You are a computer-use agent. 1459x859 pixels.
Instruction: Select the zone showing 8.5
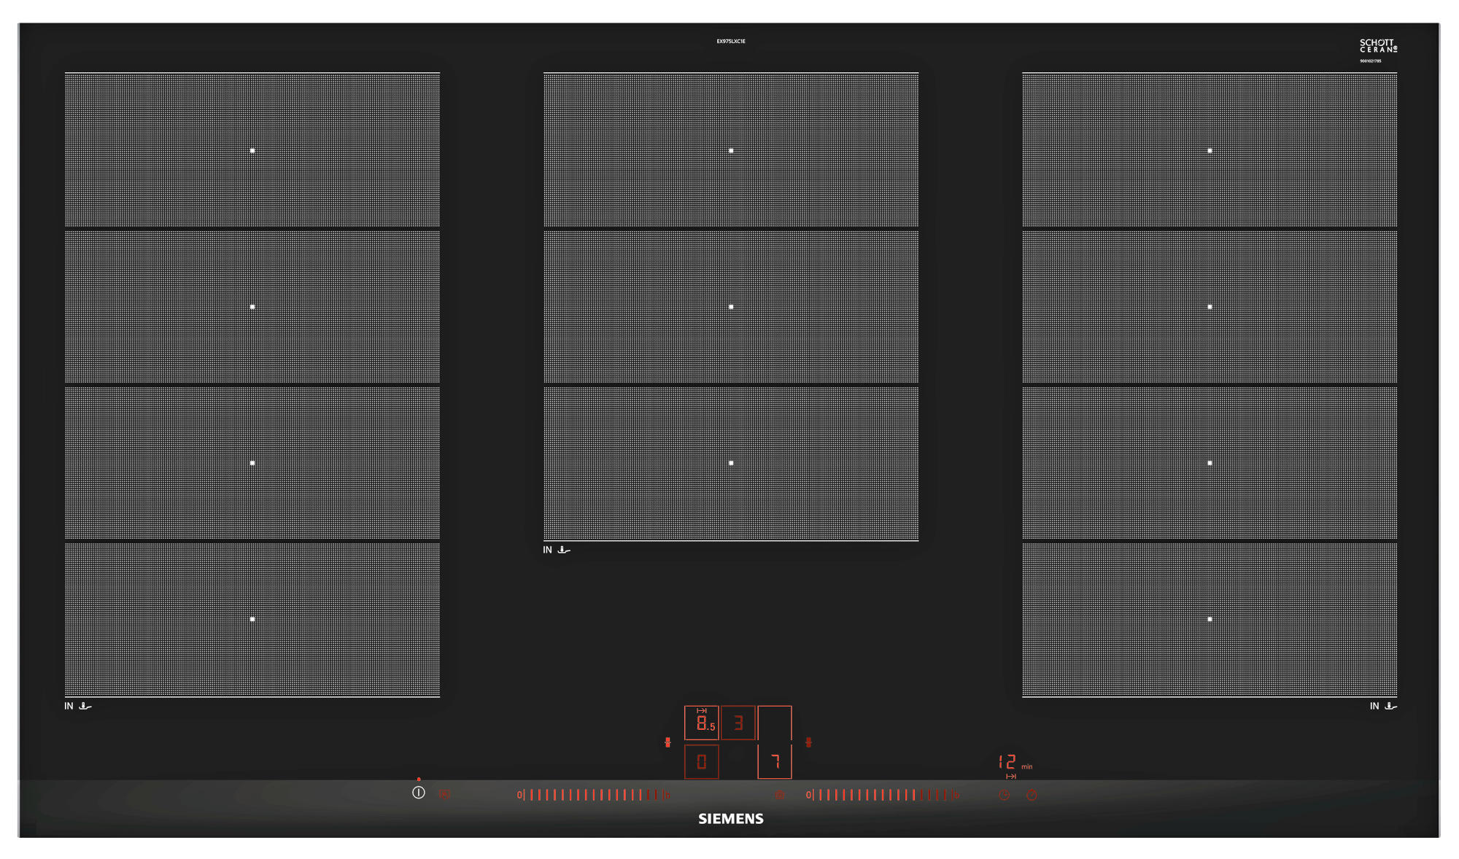(701, 723)
